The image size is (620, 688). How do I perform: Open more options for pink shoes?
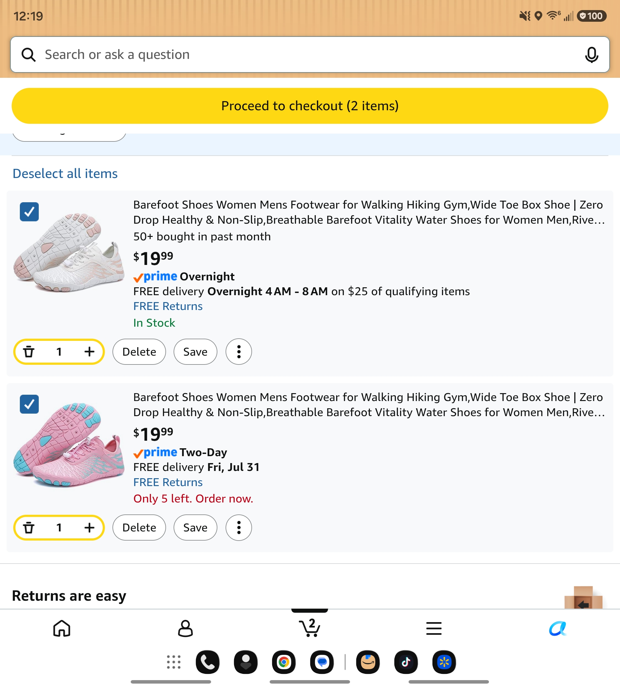(239, 527)
